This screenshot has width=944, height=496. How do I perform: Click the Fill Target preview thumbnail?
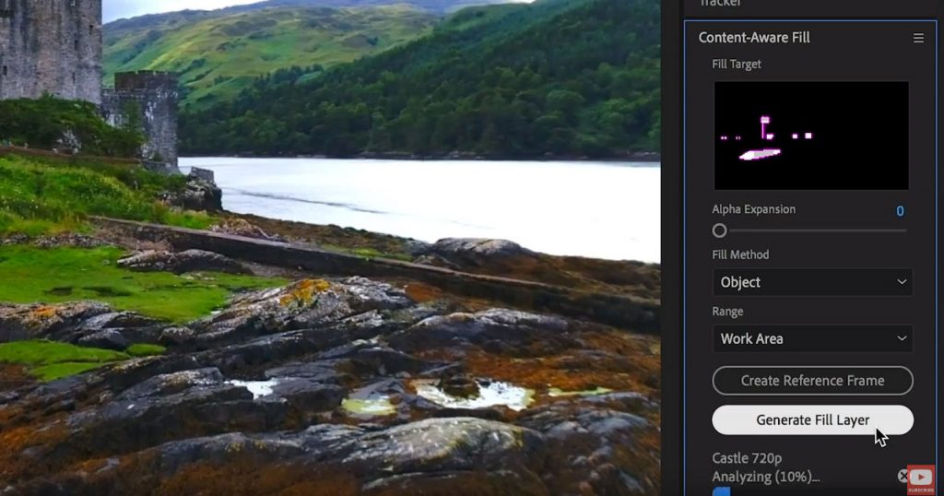(811, 136)
